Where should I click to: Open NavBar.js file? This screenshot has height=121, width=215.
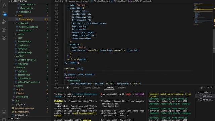pos(23,49)
